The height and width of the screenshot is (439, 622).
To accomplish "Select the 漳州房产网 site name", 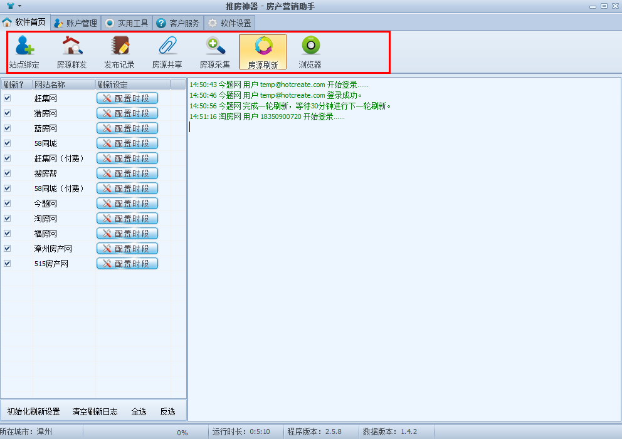I will click(53, 249).
